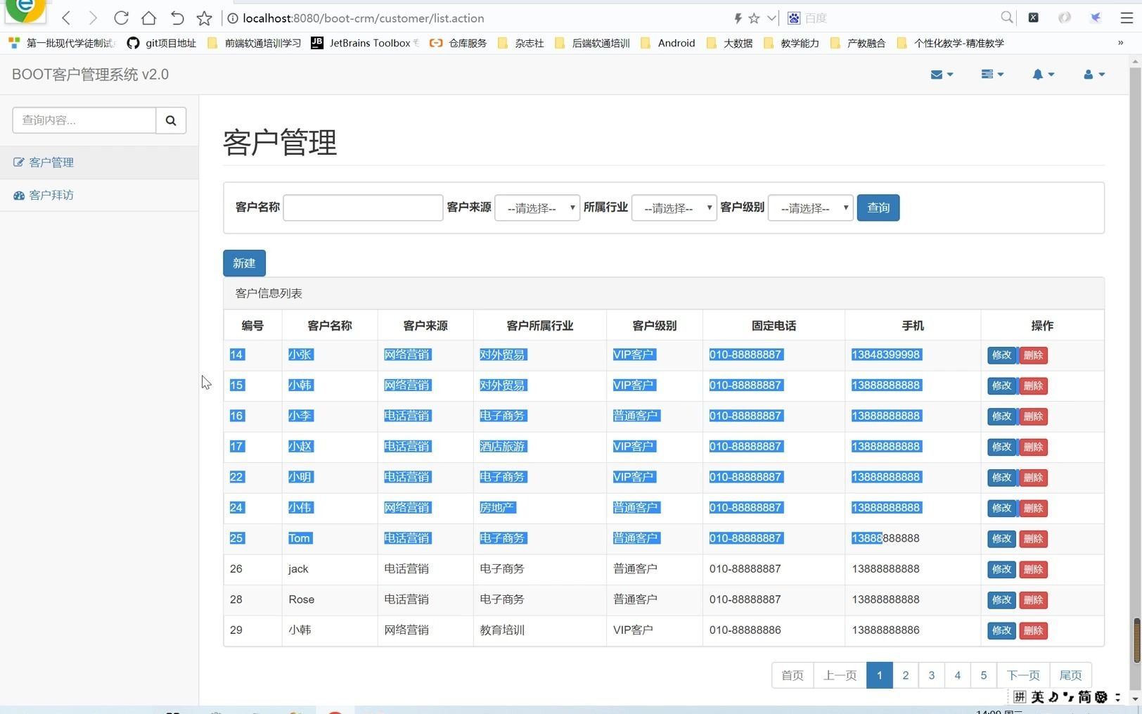Click 修改 for customer 小李
1142x714 pixels.
click(x=1001, y=416)
